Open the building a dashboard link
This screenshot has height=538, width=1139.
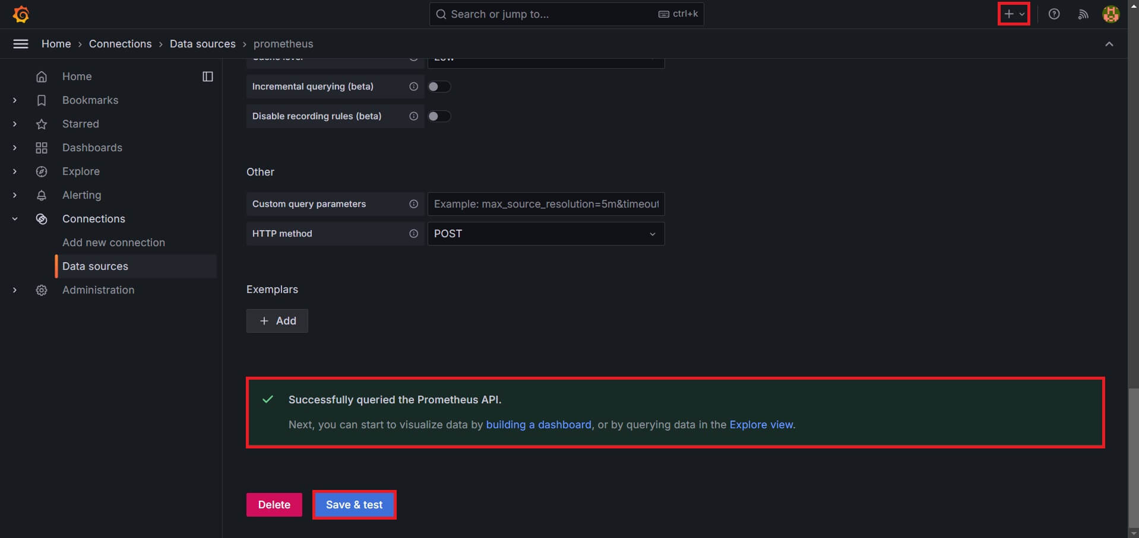point(538,425)
